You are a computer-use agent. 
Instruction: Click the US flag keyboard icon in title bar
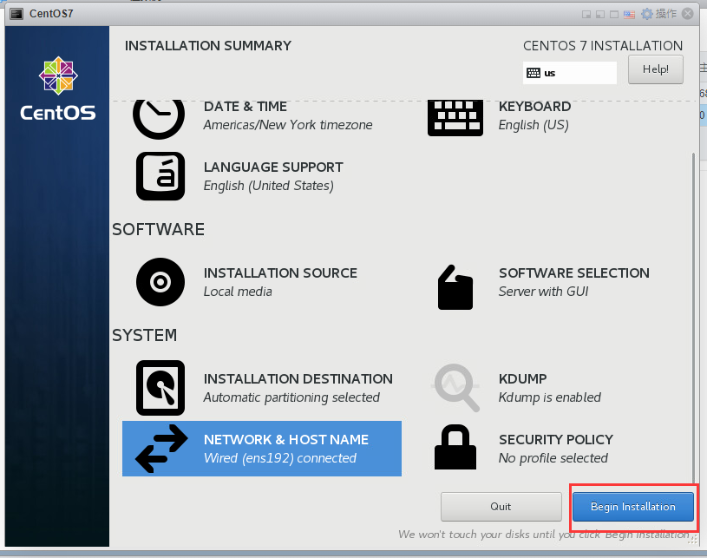(629, 15)
